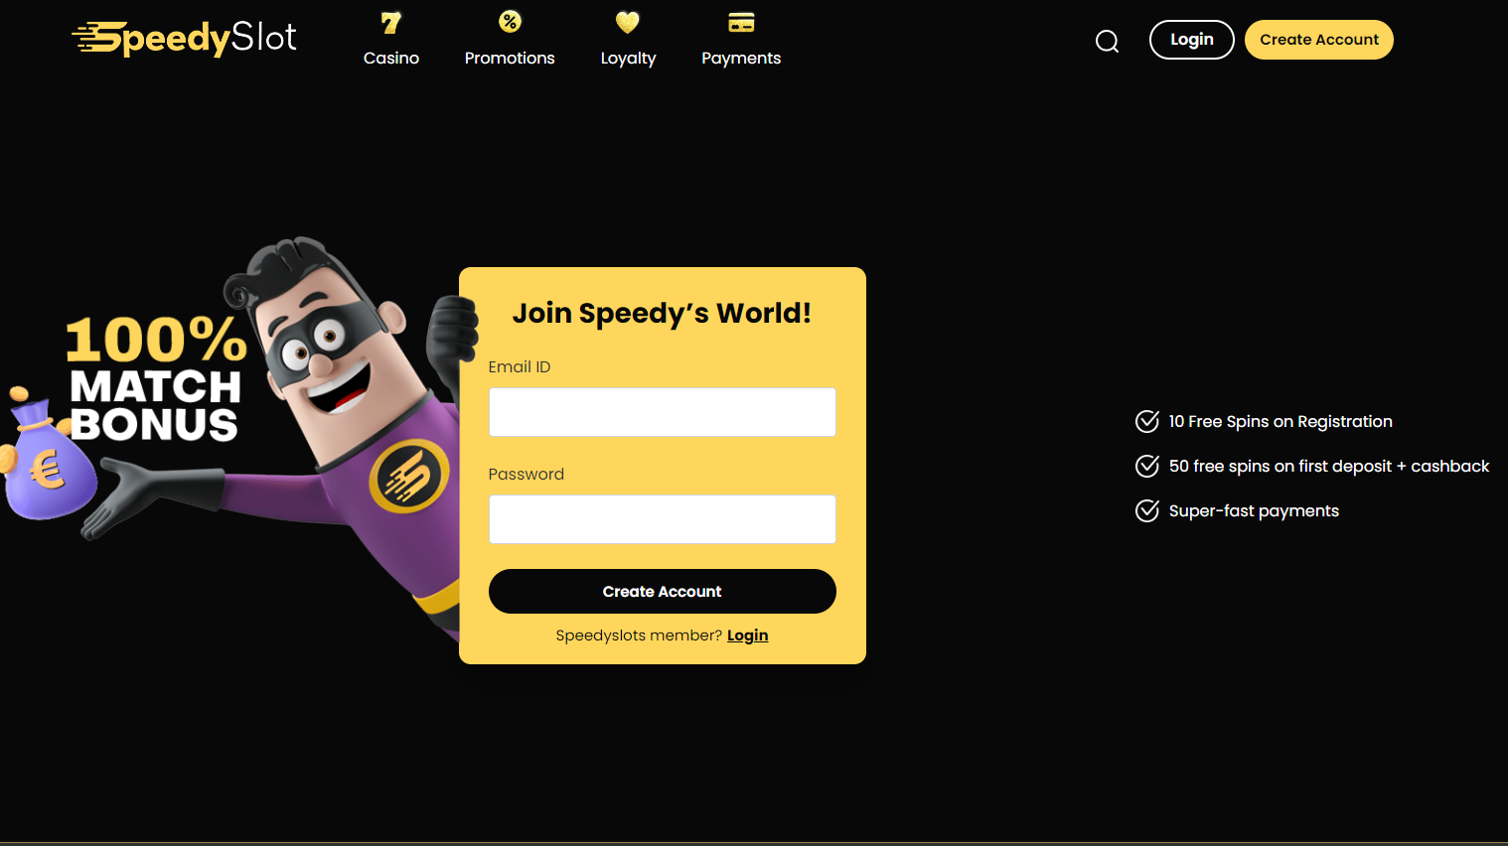Click the heart Loyalty icon
This screenshot has width=1508, height=846.
pos(628,22)
